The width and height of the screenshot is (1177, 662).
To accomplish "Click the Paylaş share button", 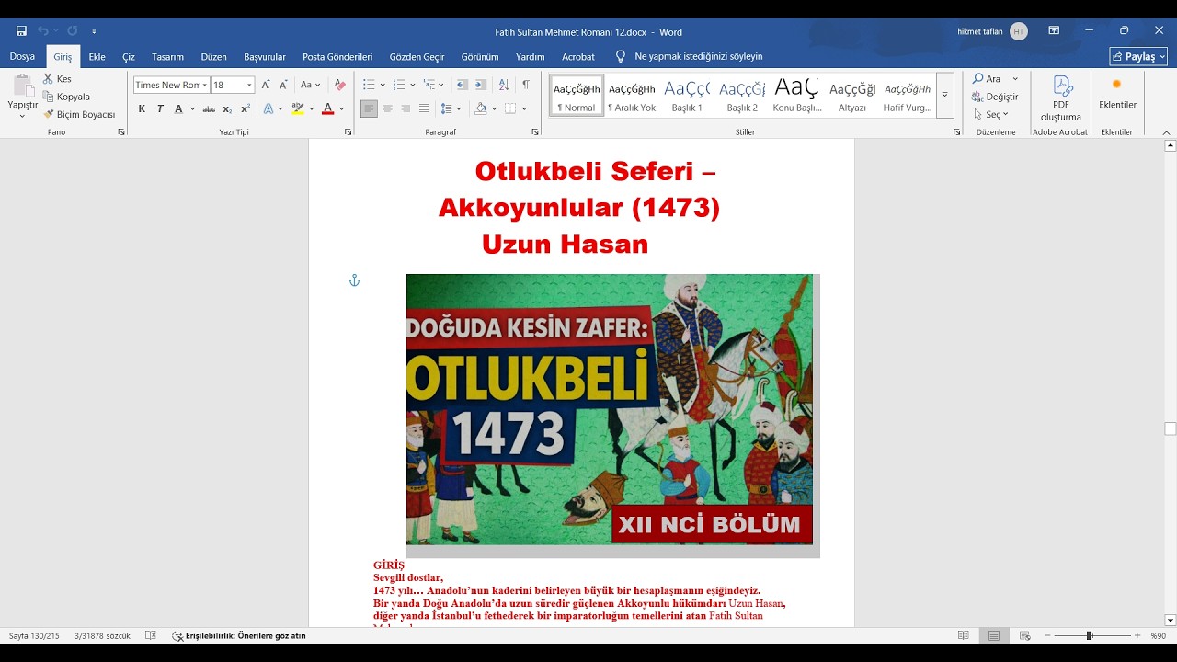I will click(x=1138, y=56).
